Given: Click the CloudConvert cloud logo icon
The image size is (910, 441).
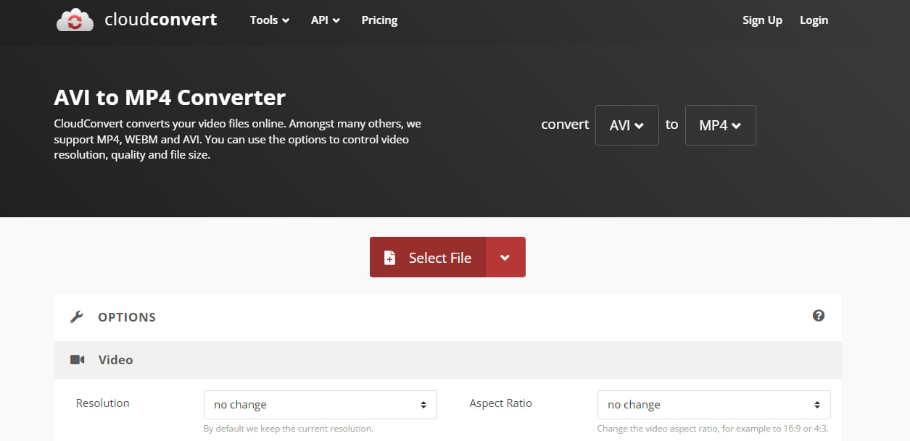Looking at the screenshot, I should (75, 20).
